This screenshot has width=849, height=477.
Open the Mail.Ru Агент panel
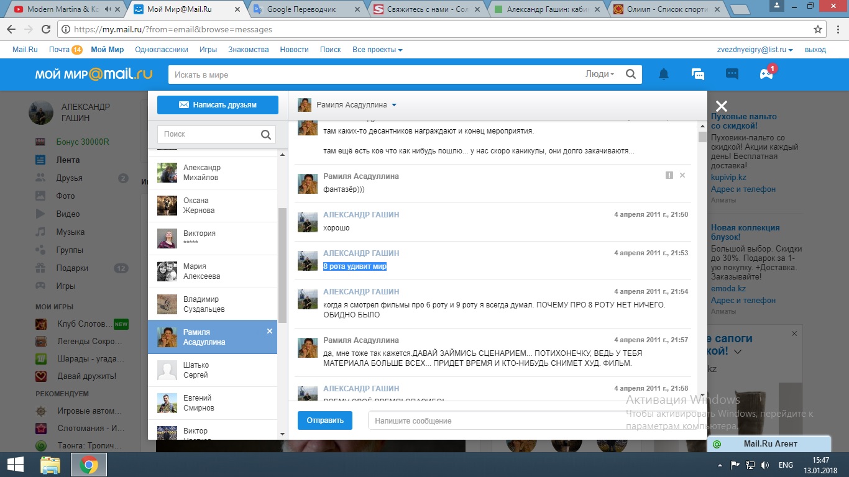[769, 444]
